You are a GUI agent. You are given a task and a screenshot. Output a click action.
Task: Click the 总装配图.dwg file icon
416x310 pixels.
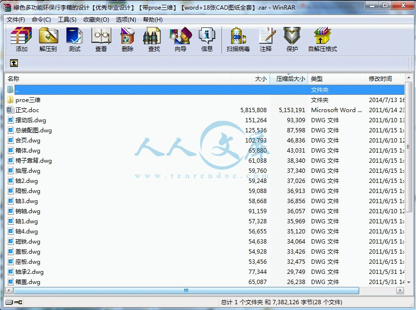click(10, 130)
